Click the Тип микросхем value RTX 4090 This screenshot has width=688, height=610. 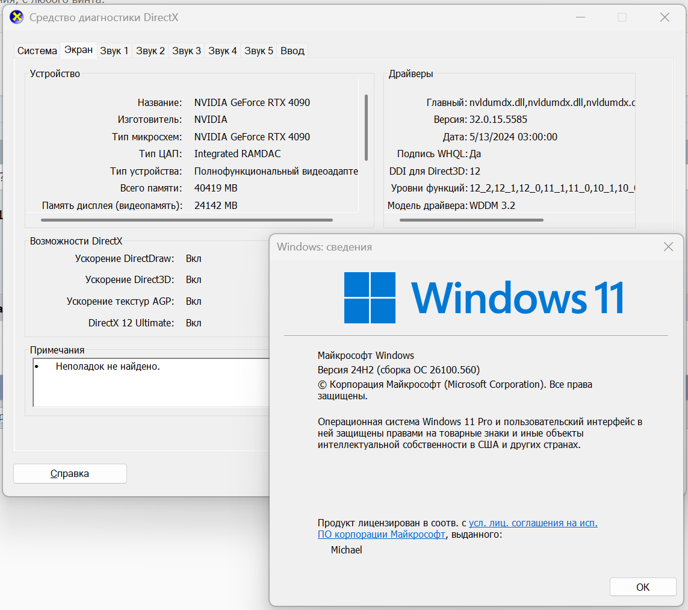(x=252, y=137)
